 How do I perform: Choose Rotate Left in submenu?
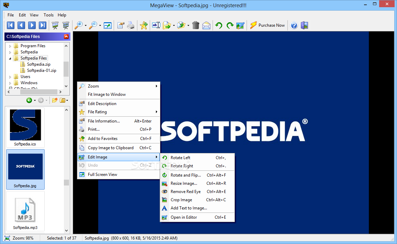[x=197, y=158]
